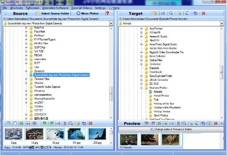227x155 pixels.
Task: Click the magnifier icon in the source thumbnail toolbar
Action: [71, 123]
